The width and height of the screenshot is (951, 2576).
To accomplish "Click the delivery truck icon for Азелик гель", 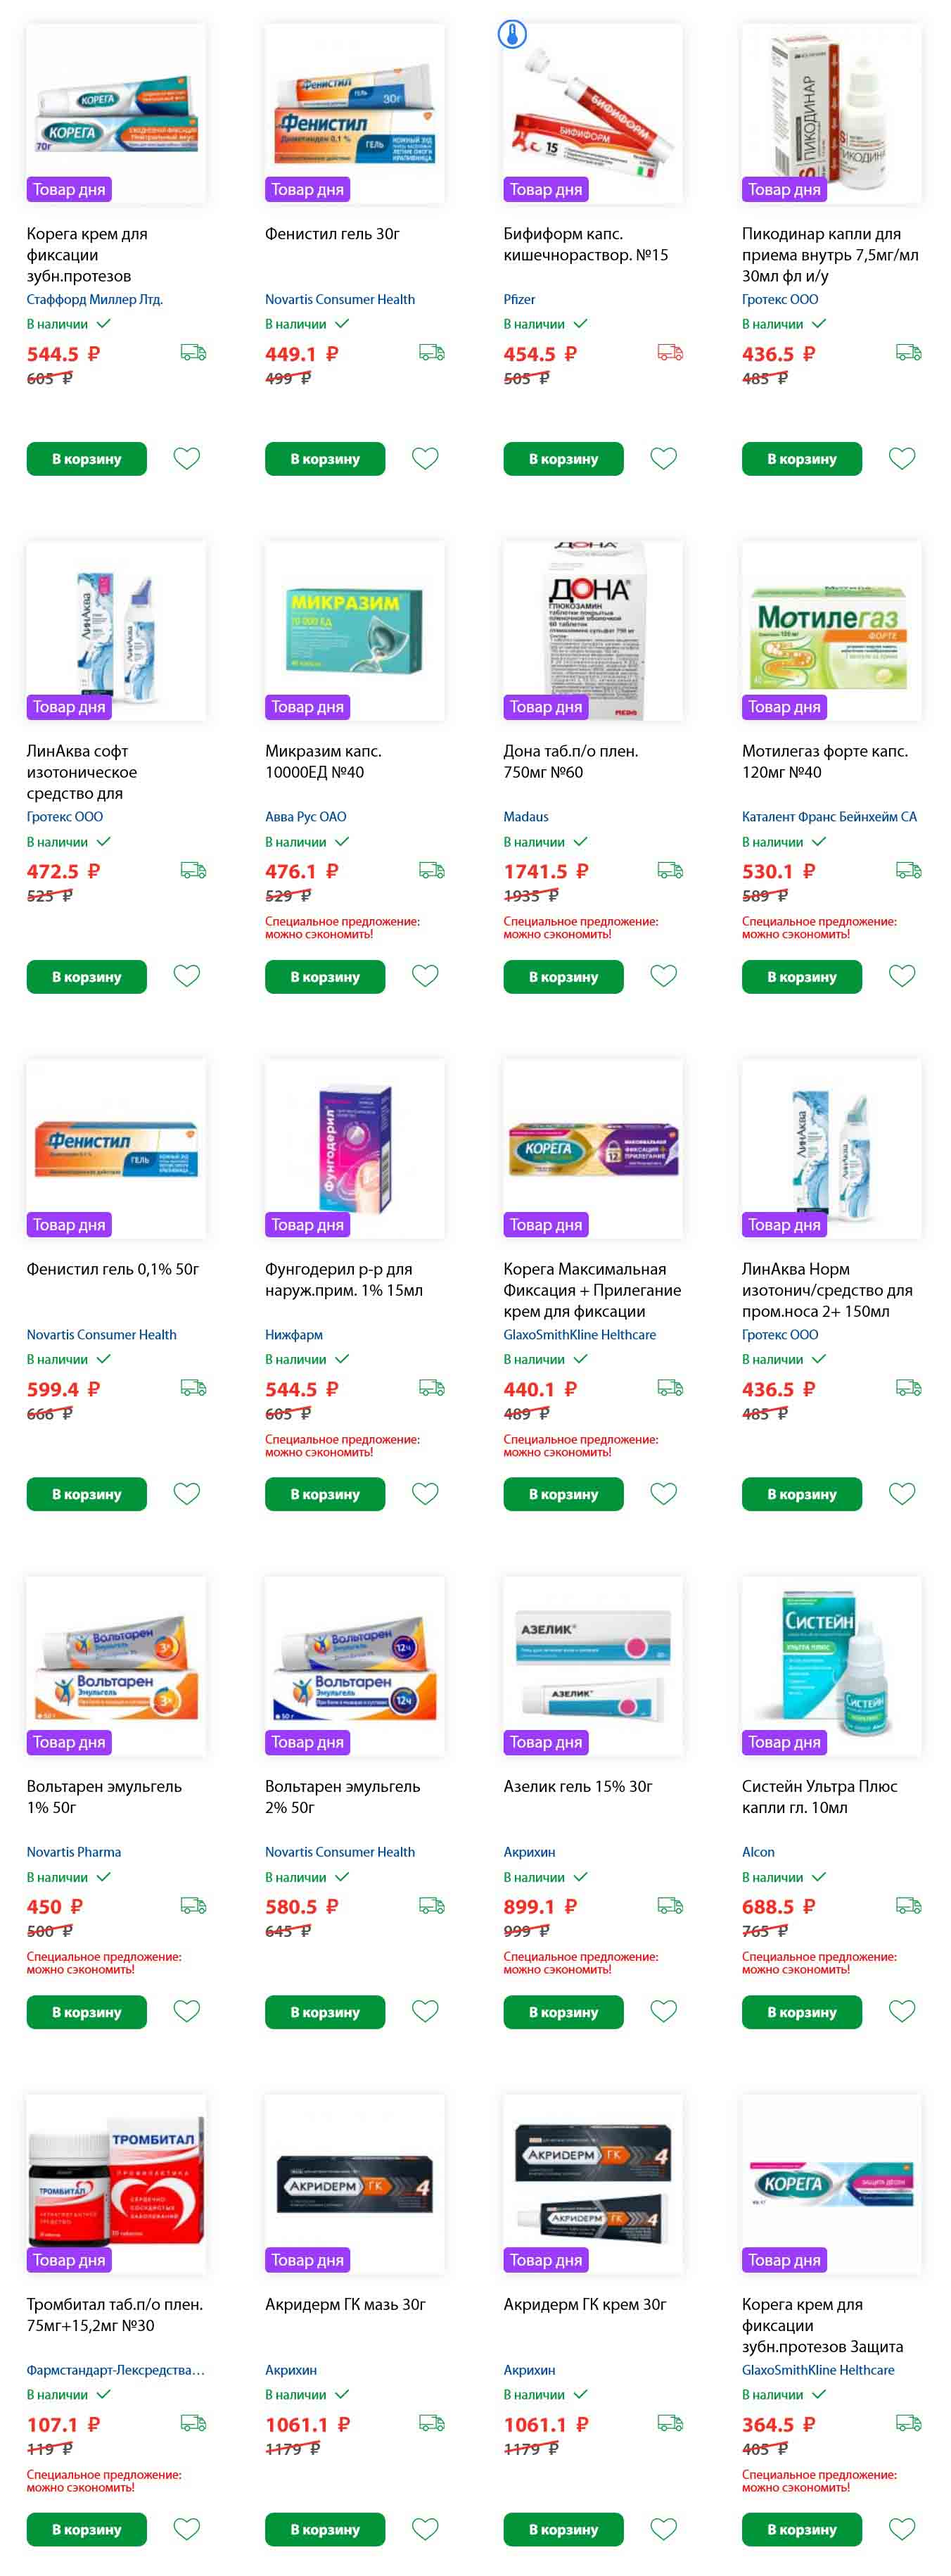I will coord(670,1905).
